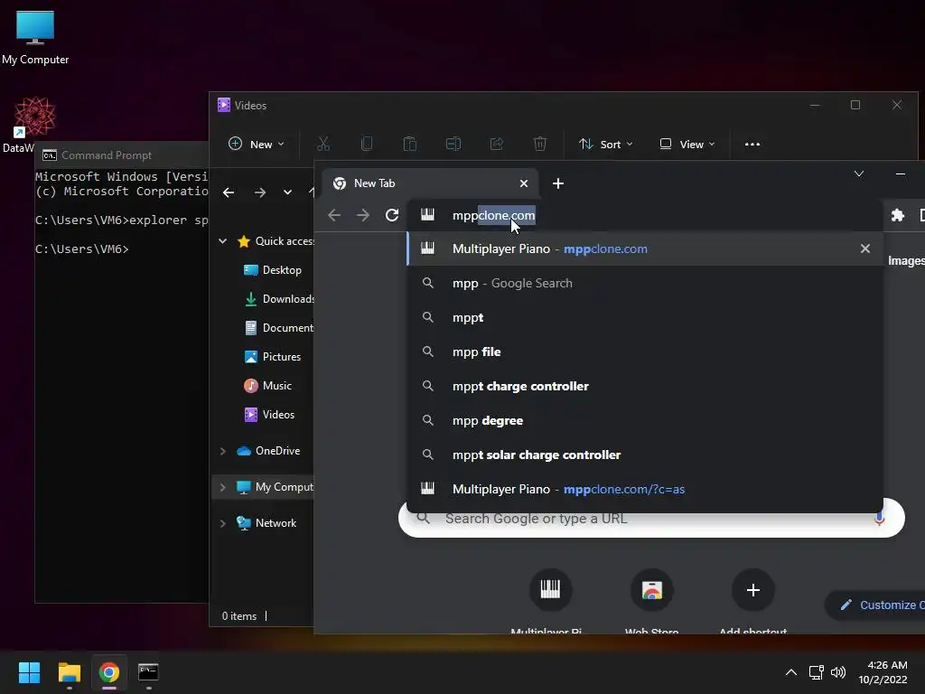The width and height of the screenshot is (925, 694).
Task: Close the New Tab tab
Action: [x=523, y=183]
